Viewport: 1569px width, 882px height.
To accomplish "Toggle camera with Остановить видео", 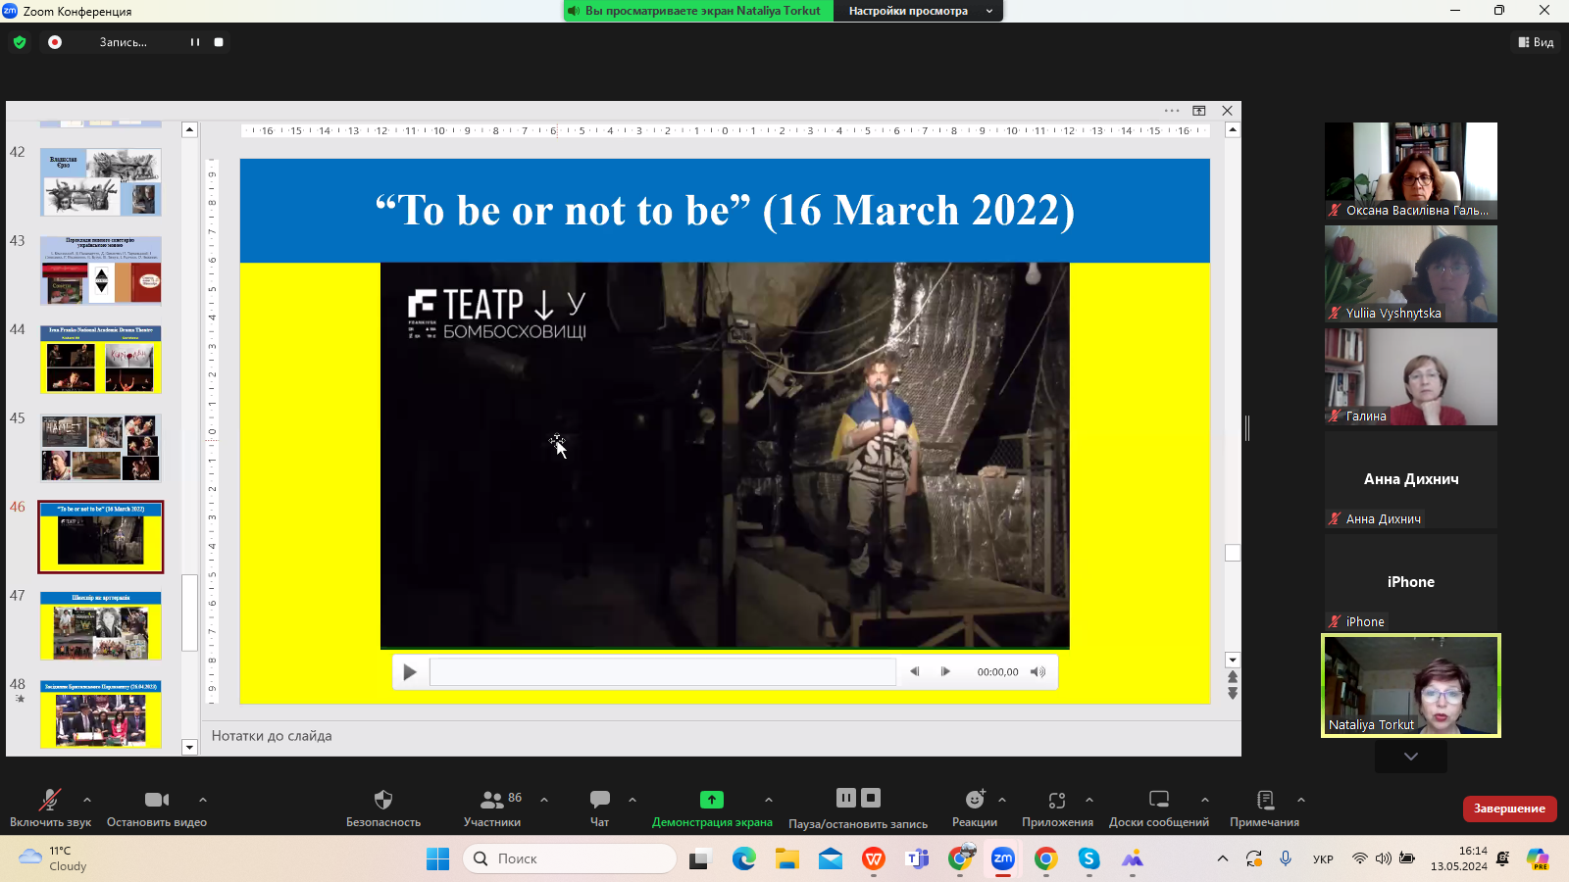I will [156, 800].
